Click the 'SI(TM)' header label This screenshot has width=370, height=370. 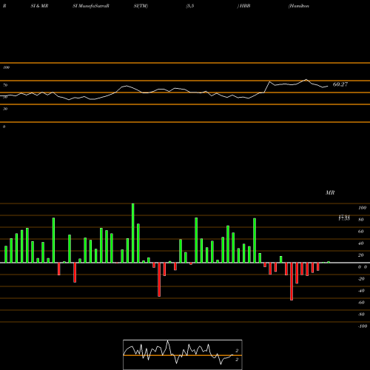(x=141, y=6)
